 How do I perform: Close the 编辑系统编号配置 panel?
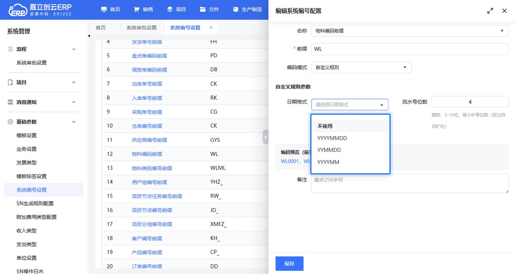504,11
